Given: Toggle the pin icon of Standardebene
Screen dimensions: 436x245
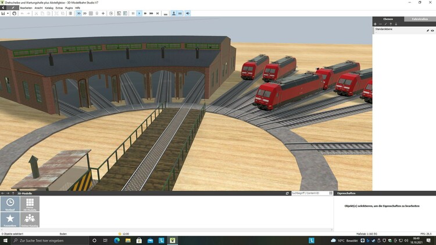Looking at the screenshot, I should pyautogui.click(x=428, y=31).
